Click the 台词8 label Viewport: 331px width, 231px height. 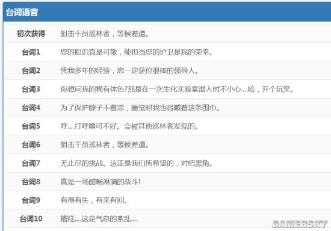(x=31, y=182)
